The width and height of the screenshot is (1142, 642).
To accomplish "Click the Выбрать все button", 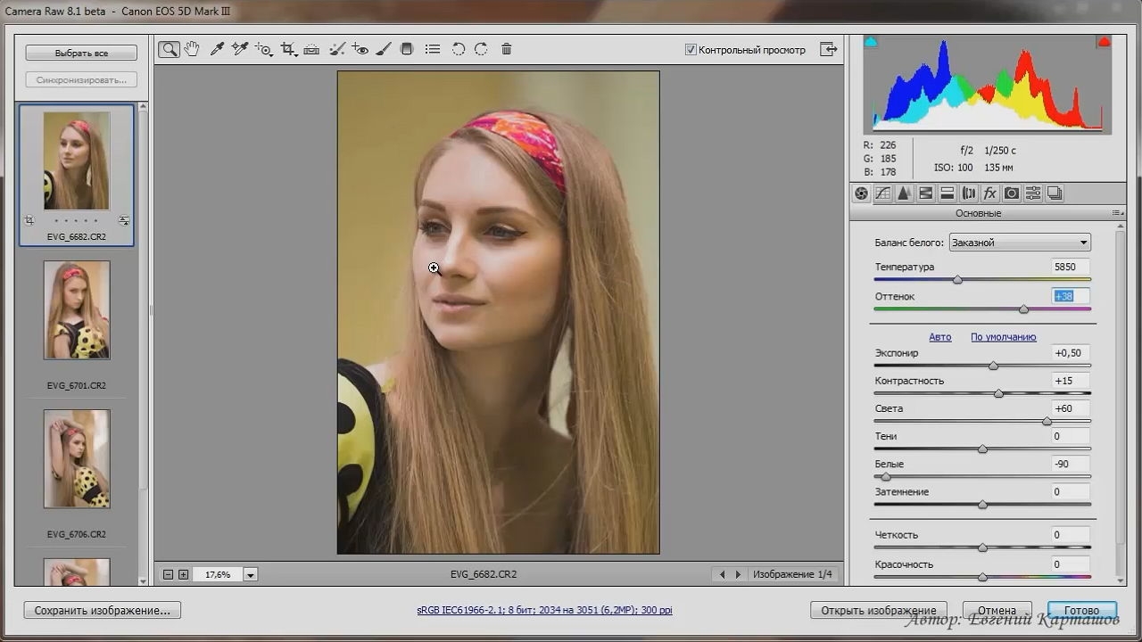I will [x=81, y=53].
